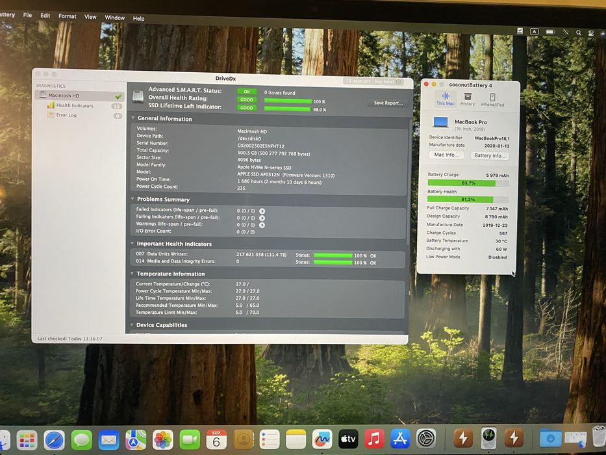This screenshot has height=455, width=606.
Task: Switch to iPhone/iPad tab in coconutBattery
Action: (x=492, y=100)
